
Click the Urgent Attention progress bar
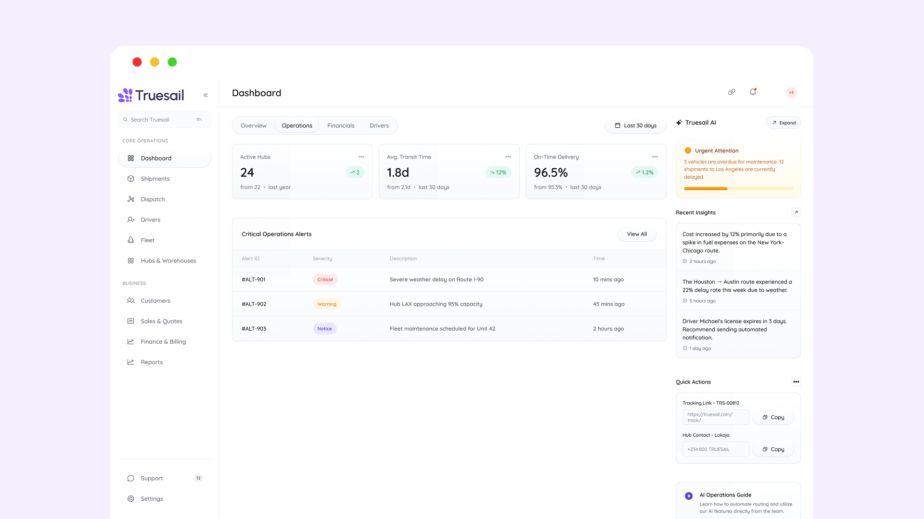[738, 189]
